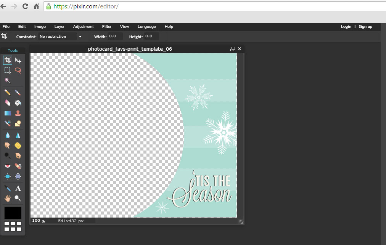Viewport: 386px width, 245px height.
Task: Select the Hand pan tool
Action: coord(7,198)
